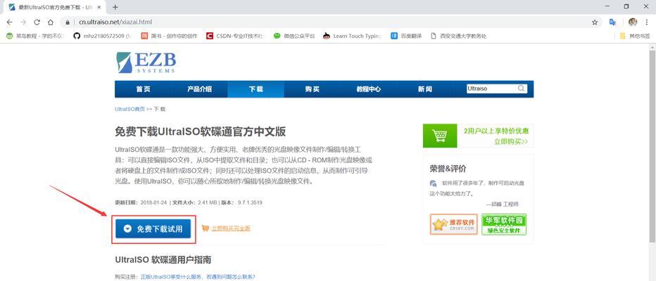Open the CSDN bookmark
This screenshot has width=656, height=281.
[235, 36]
